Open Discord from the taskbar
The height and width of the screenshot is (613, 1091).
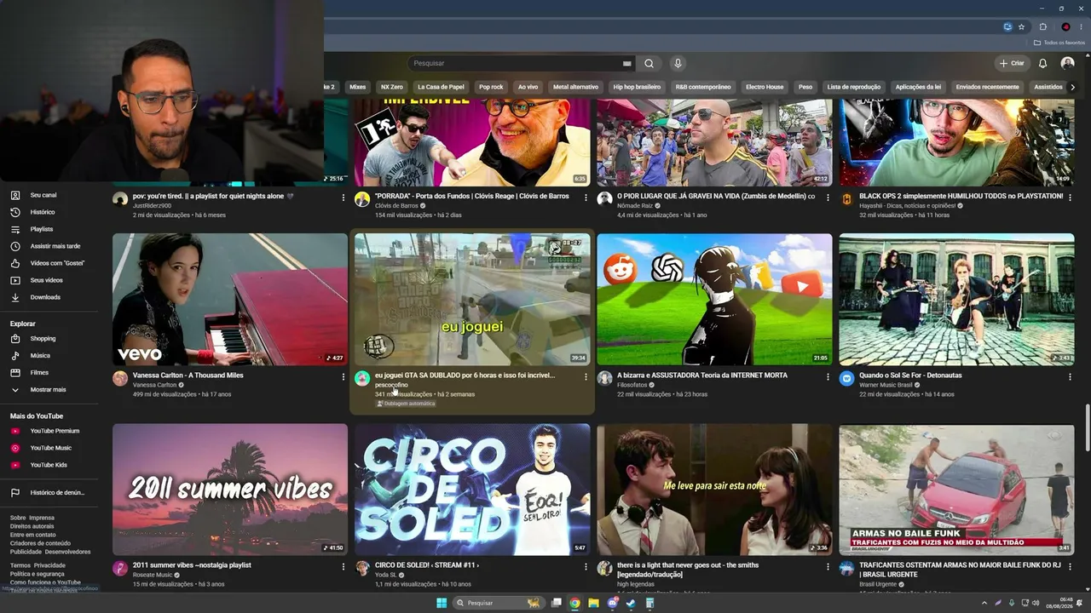click(612, 603)
